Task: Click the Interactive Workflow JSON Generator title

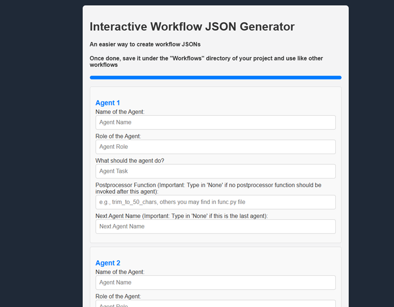Action: [192, 27]
